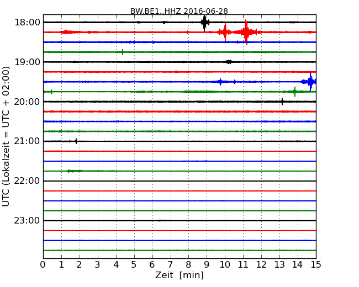Click the x-axis tick label "5"

click(x=134, y=265)
